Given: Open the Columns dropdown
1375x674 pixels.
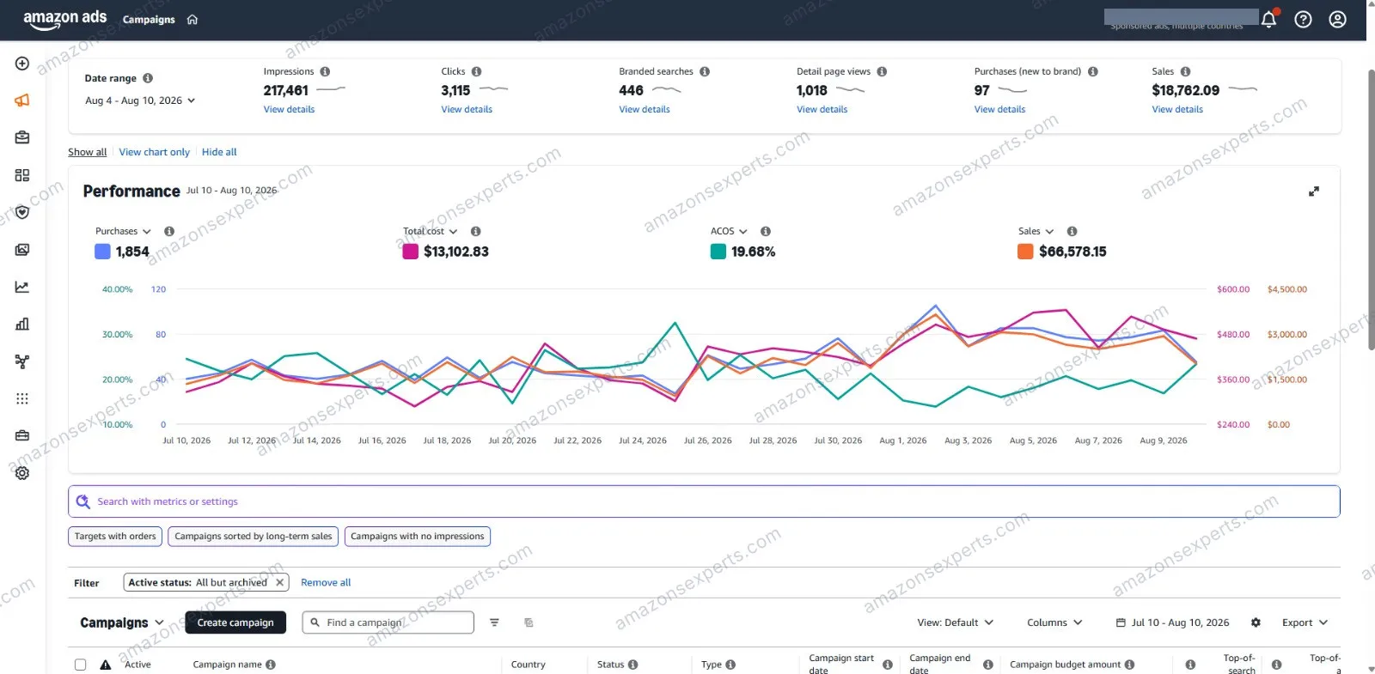Looking at the screenshot, I should coord(1054,622).
